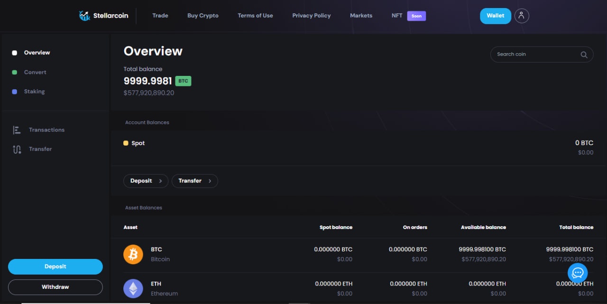Click the Total balance column header
Image resolution: width=607 pixels, height=304 pixels.
coord(576,228)
